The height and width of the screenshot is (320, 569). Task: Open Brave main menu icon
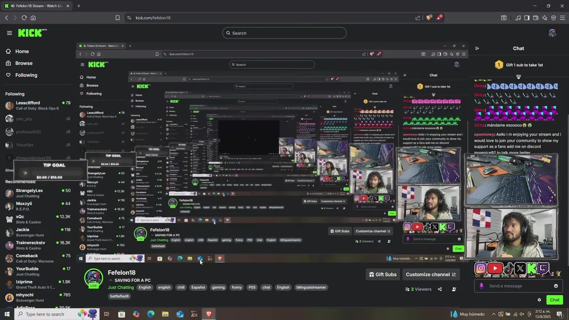pos(562,18)
